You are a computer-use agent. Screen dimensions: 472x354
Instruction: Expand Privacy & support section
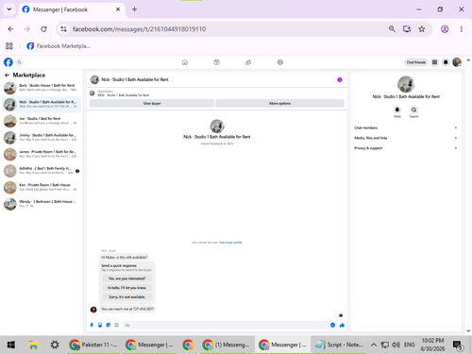(406, 148)
